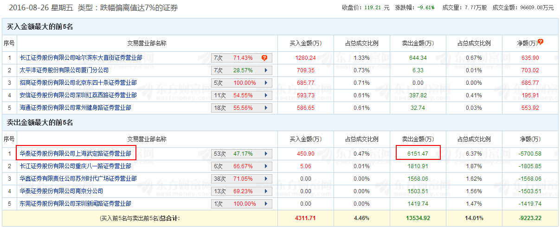Click net amount 195.91
This screenshot has width=560, height=227.
pos(530,95)
